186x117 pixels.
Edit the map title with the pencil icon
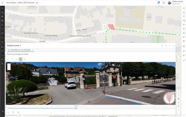click(37, 3)
